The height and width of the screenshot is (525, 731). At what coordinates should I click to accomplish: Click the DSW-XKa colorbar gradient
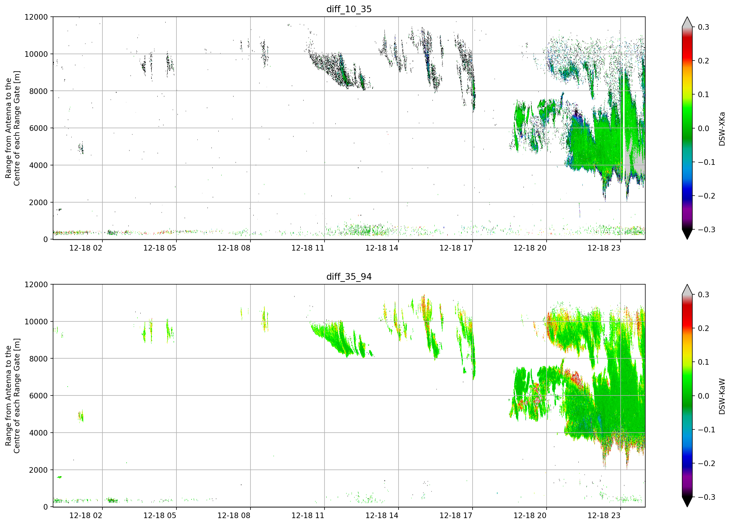tap(687, 128)
